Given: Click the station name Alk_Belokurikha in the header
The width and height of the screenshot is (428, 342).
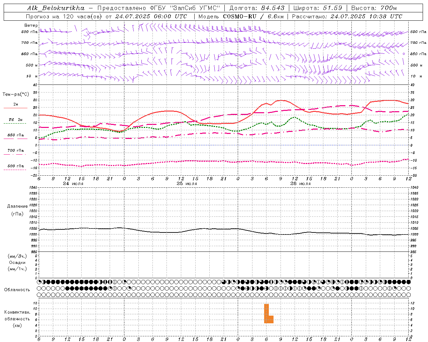Looking at the screenshot, I should point(56,8).
